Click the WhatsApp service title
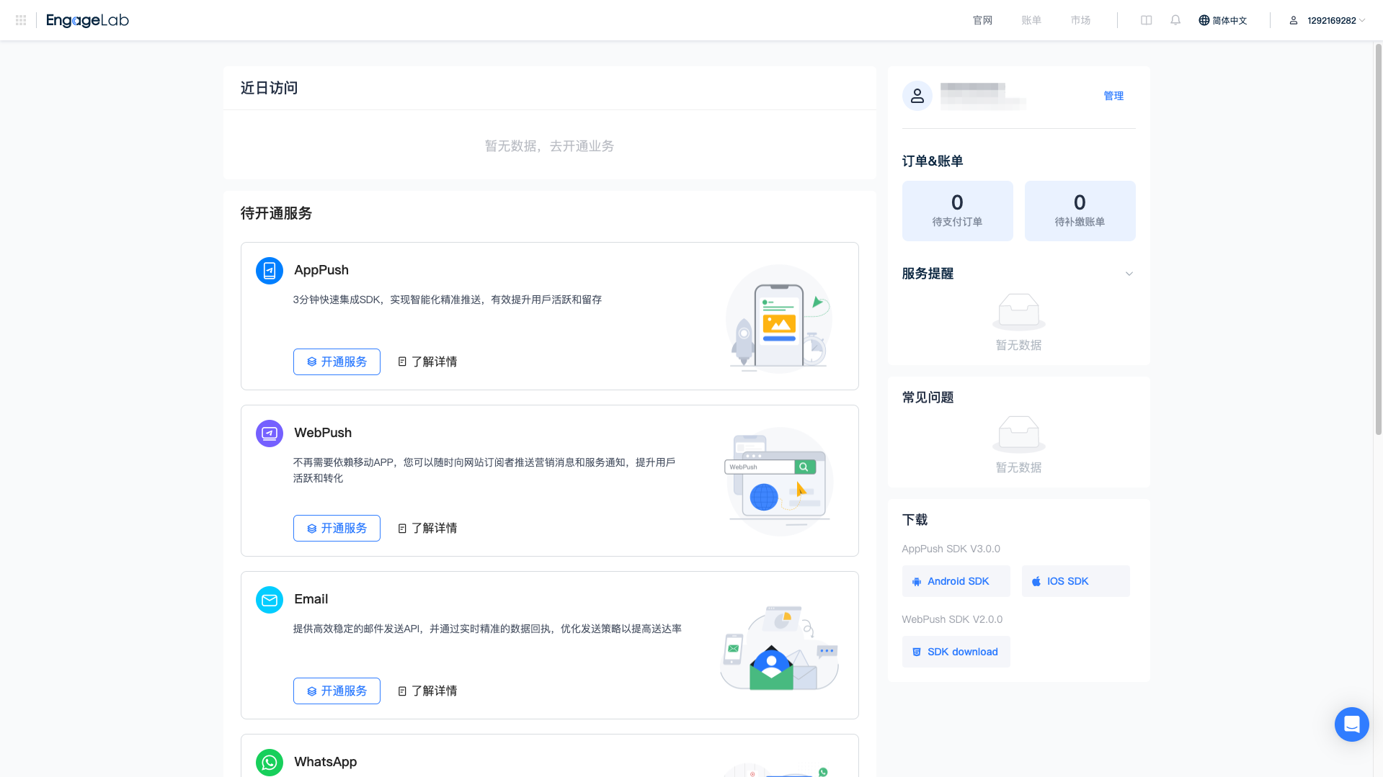The width and height of the screenshot is (1383, 777). 326,762
